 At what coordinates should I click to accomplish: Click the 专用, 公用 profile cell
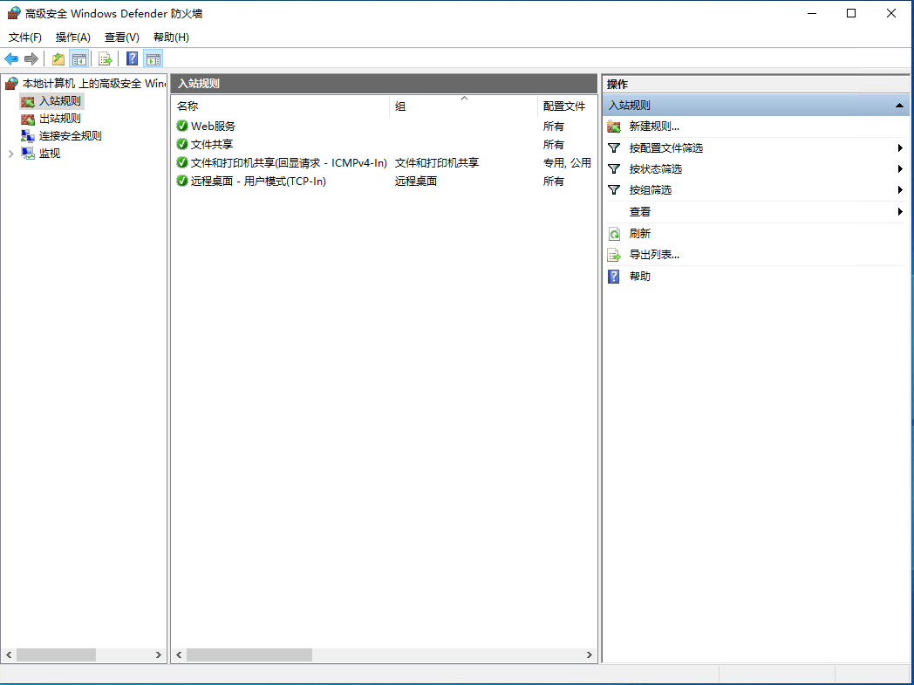click(x=567, y=162)
